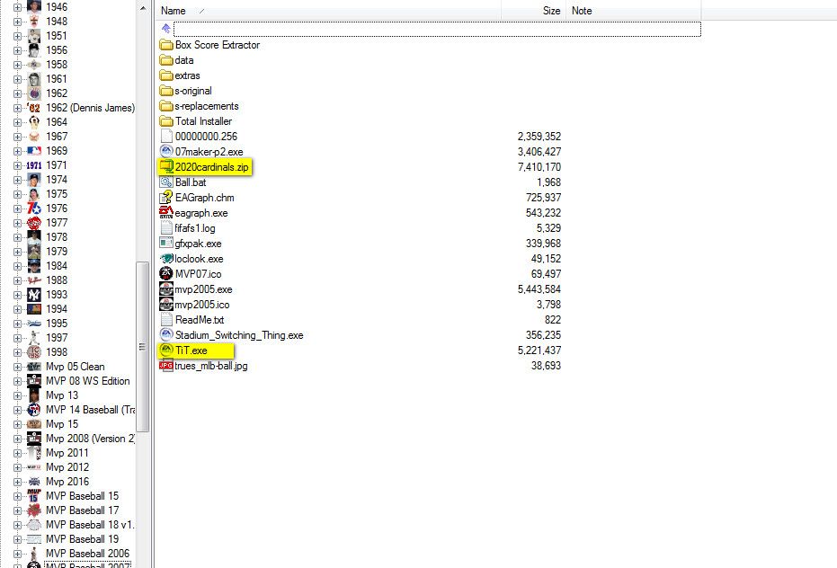
Task: Click the Note column header
Action: tap(582, 11)
